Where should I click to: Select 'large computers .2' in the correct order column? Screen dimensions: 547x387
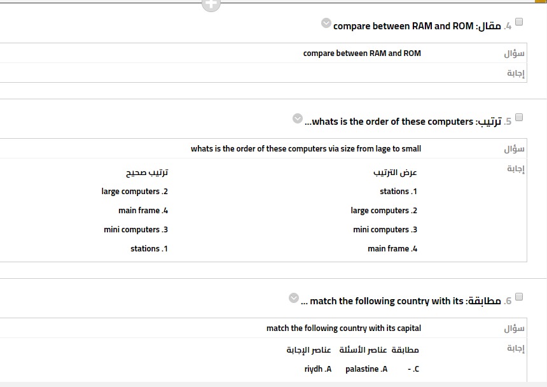pyautogui.click(x=134, y=192)
